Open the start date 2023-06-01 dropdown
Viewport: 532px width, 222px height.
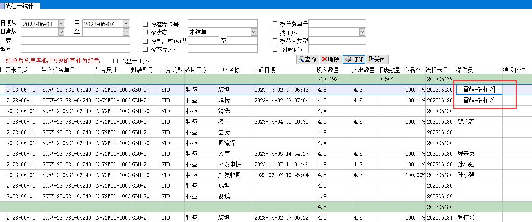coord(61,24)
